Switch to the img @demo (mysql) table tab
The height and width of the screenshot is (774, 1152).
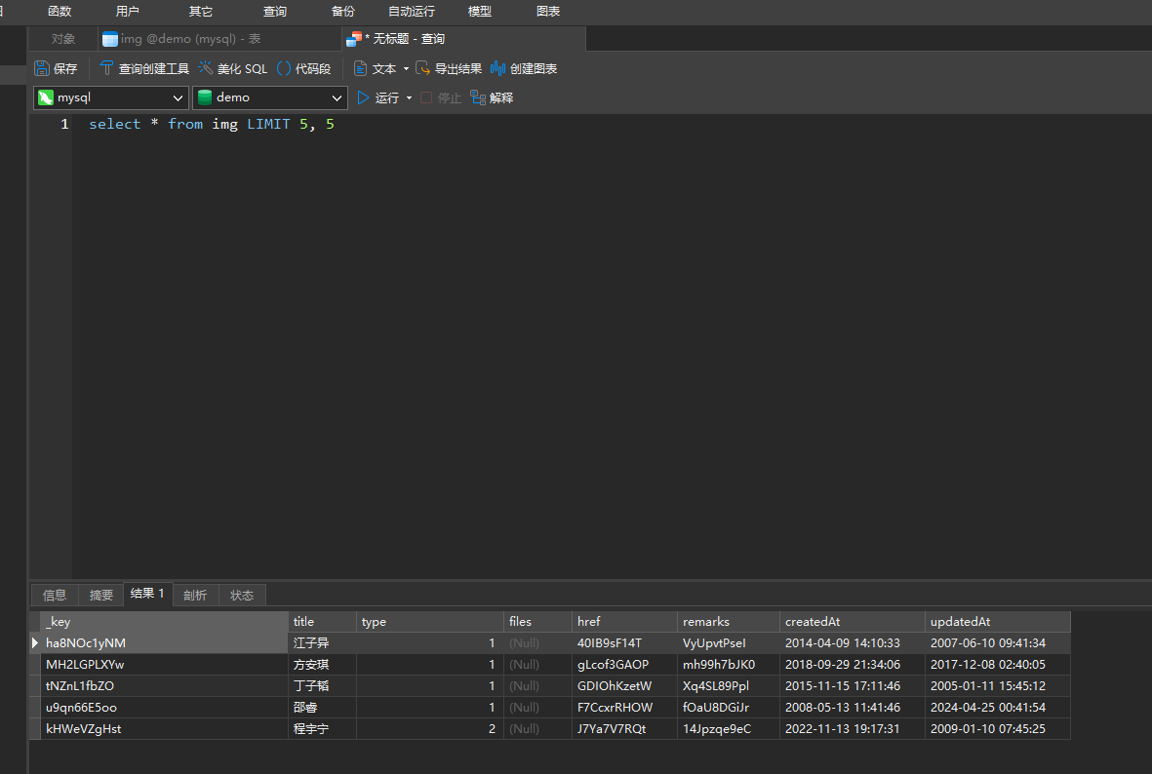tap(190, 39)
